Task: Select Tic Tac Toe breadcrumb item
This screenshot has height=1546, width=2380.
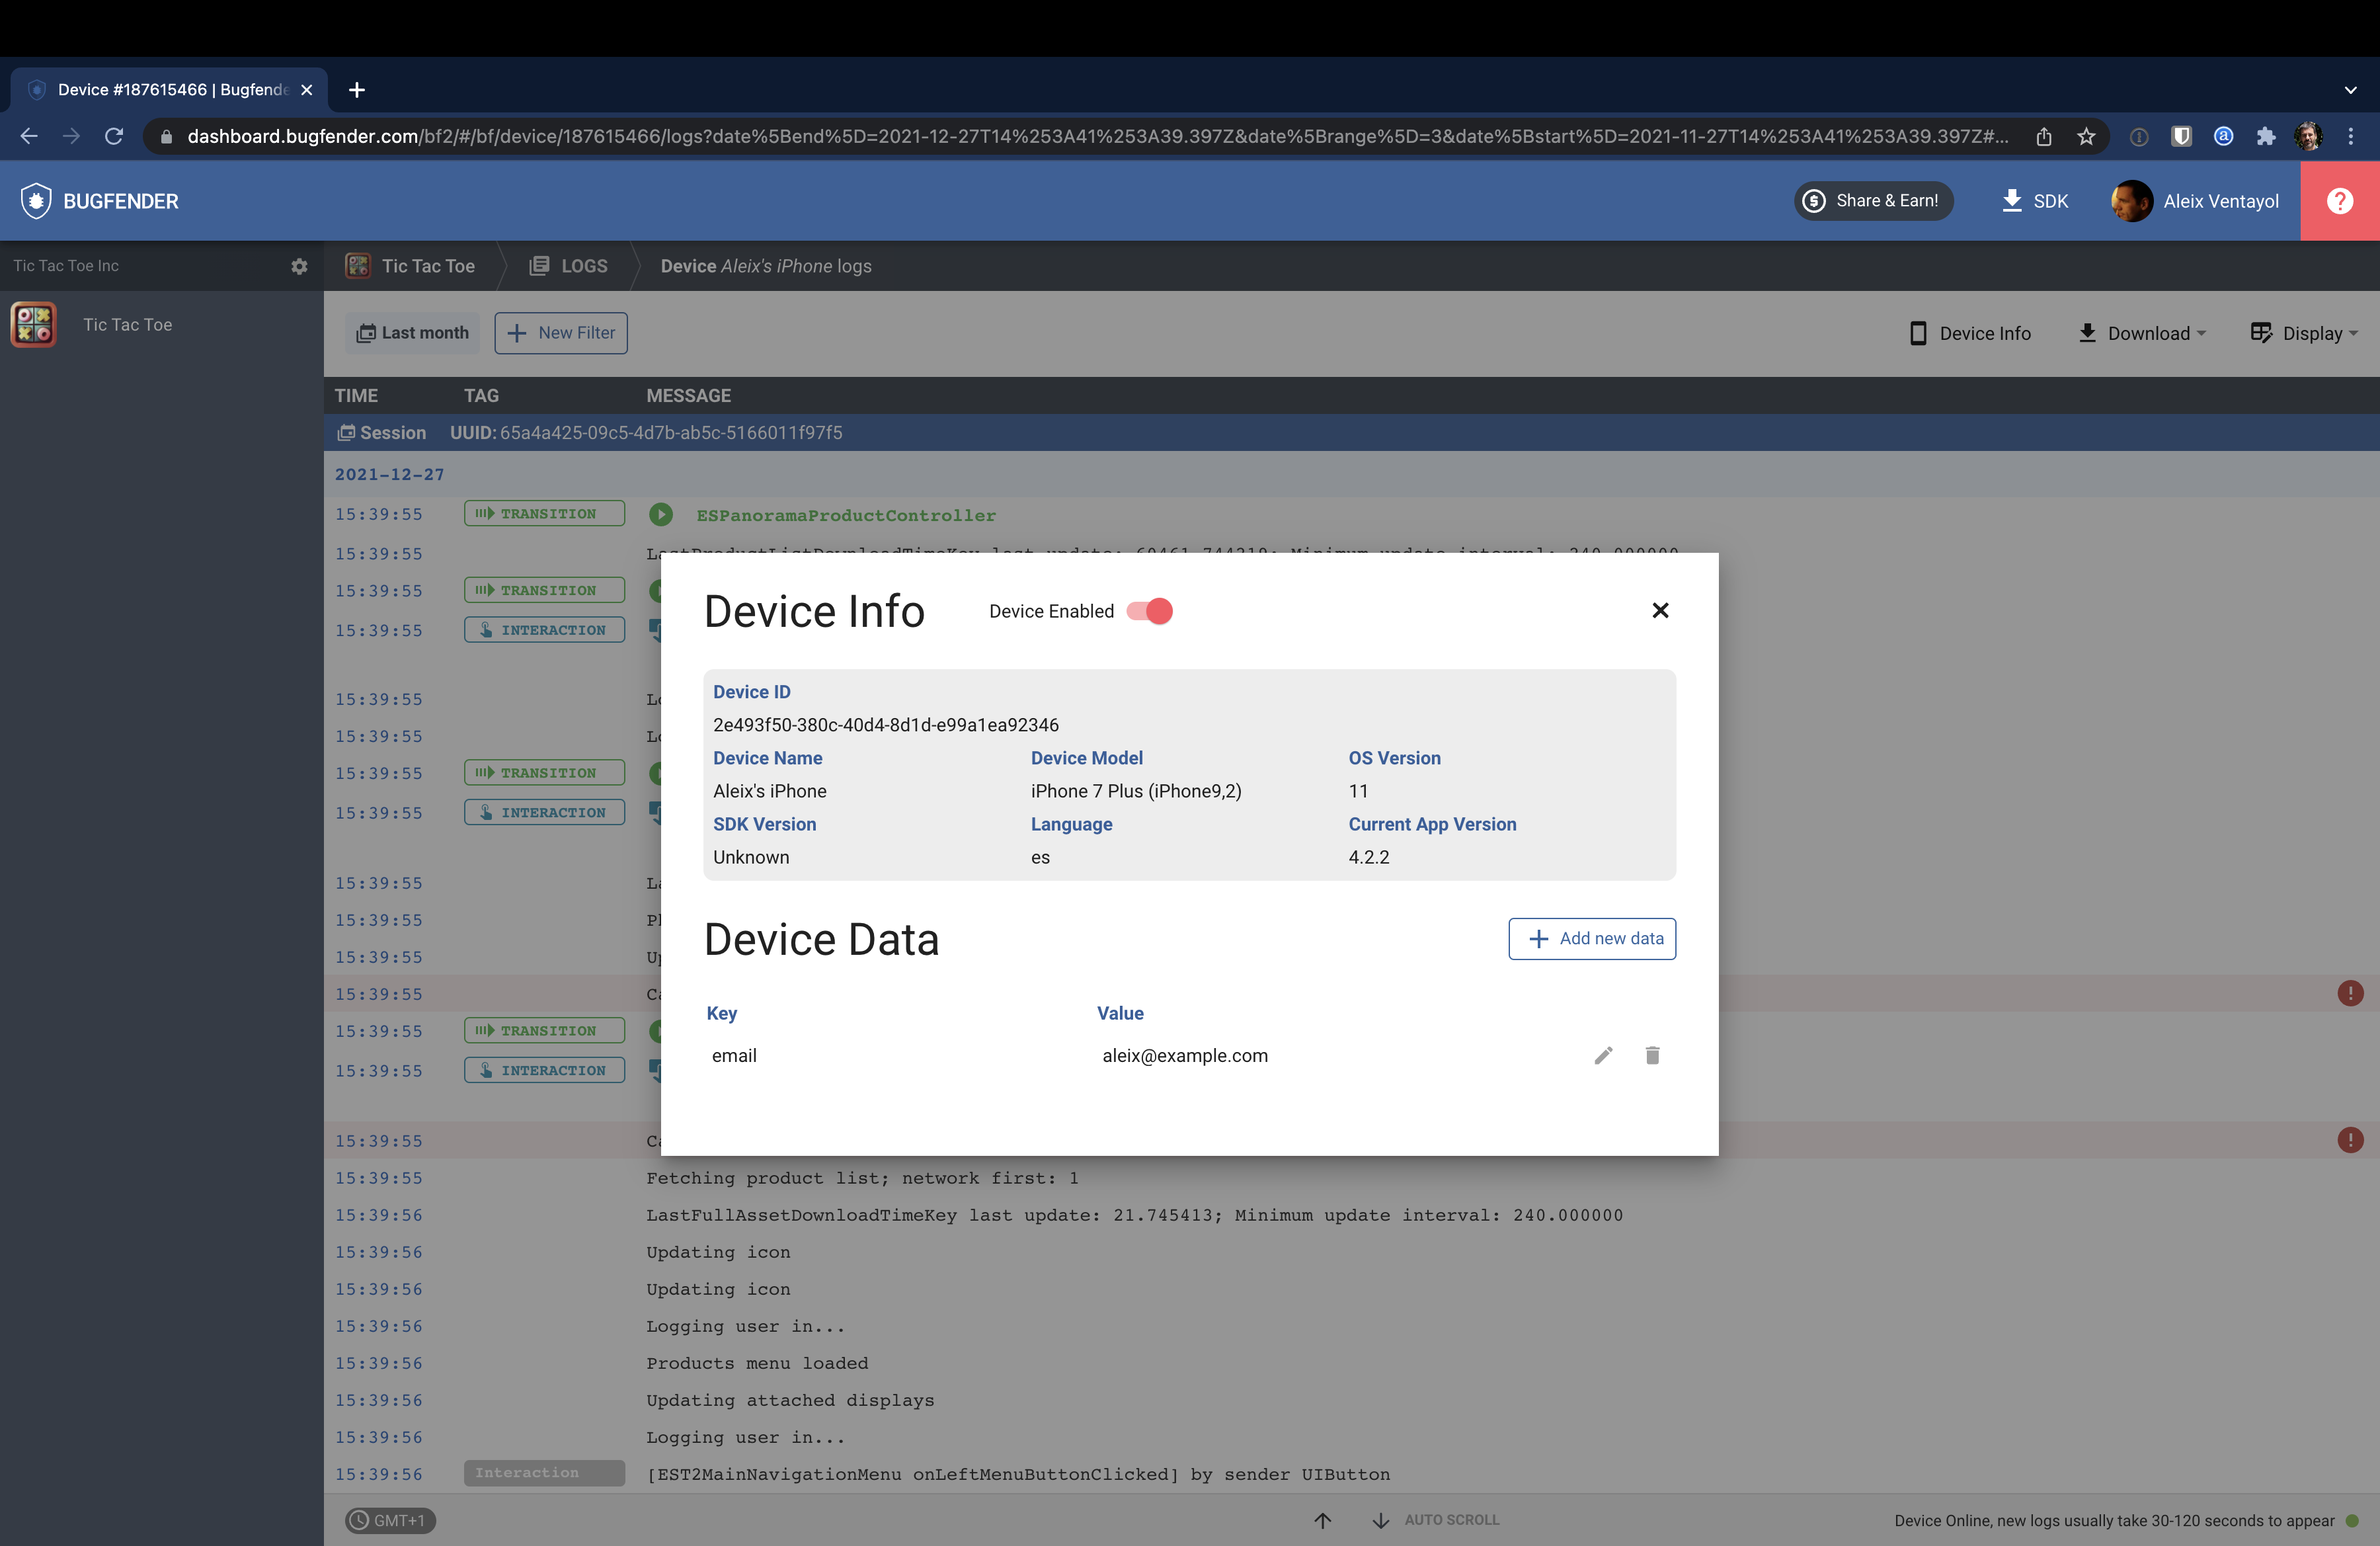Action: point(411,266)
